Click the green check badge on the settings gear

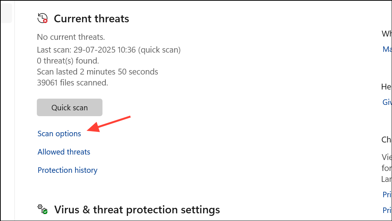pos(45,212)
